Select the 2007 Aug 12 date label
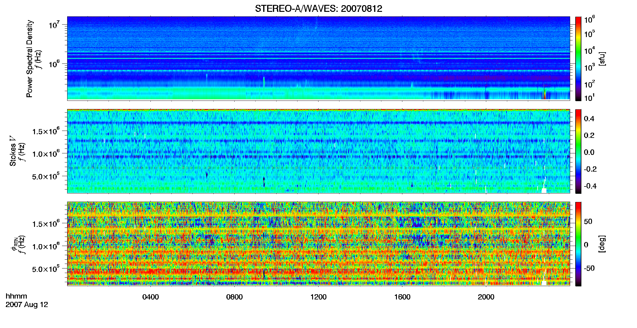Viewport: 637px width, 328px height. tap(27, 304)
